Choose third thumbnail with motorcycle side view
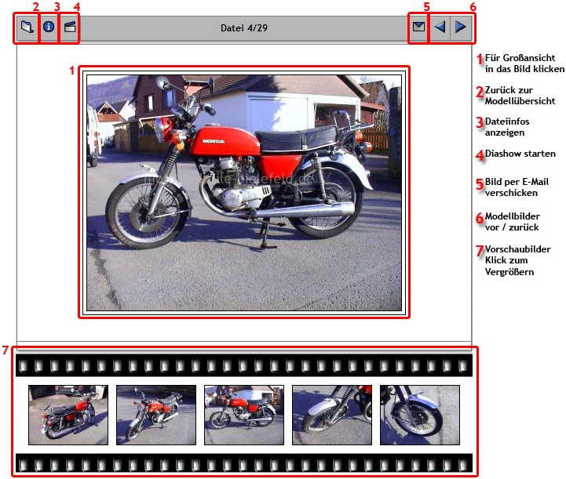This screenshot has width=566, height=479. coord(244,415)
